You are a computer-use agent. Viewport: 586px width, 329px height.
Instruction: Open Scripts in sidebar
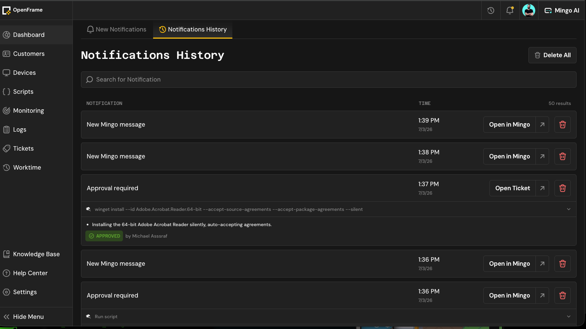(x=36, y=92)
